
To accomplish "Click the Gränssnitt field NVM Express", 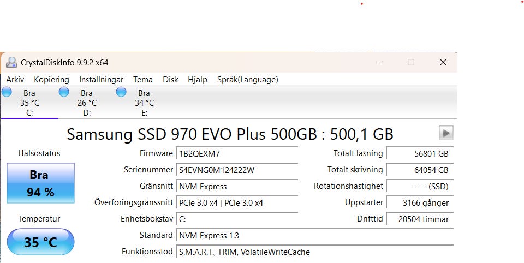I will pos(237,187).
